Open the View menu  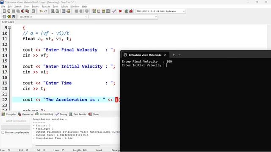(x=26, y=6)
